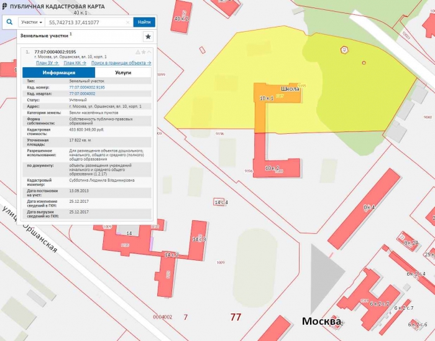
Task: Open the Участки search type dropdown
Action: 32,22
